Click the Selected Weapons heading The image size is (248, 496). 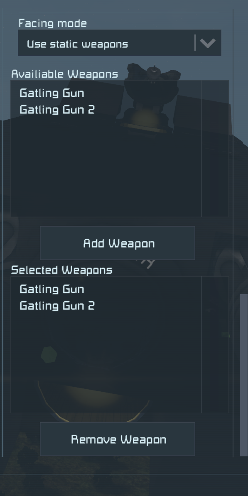[x=61, y=270]
